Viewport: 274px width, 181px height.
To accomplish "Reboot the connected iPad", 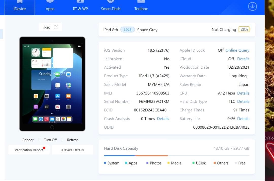I will [28, 140].
